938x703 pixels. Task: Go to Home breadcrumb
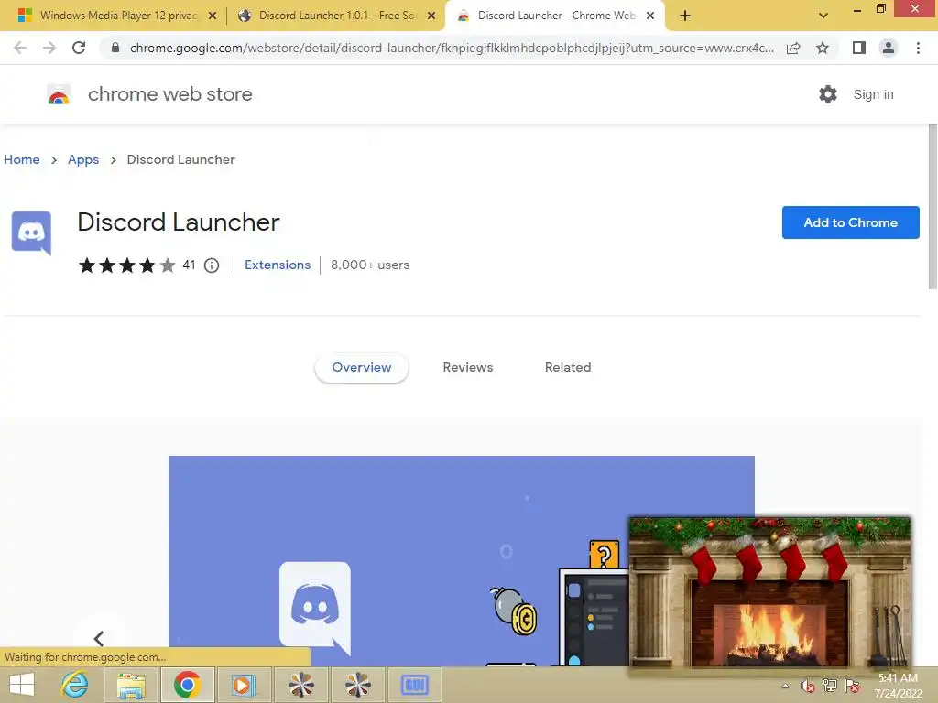(22, 159)
